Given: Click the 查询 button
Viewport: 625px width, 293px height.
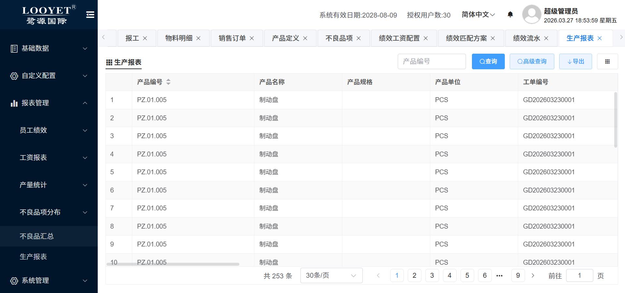Looking at the screenshot, I should [x=488, y=61].
